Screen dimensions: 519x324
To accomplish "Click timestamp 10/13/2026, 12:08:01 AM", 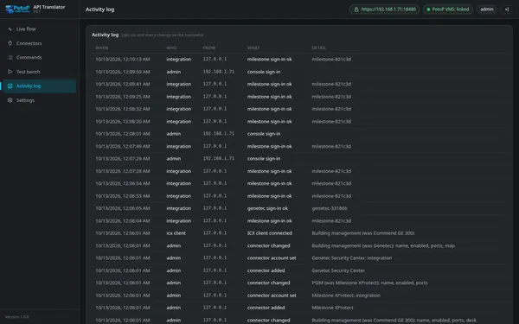I will [123, 134].
